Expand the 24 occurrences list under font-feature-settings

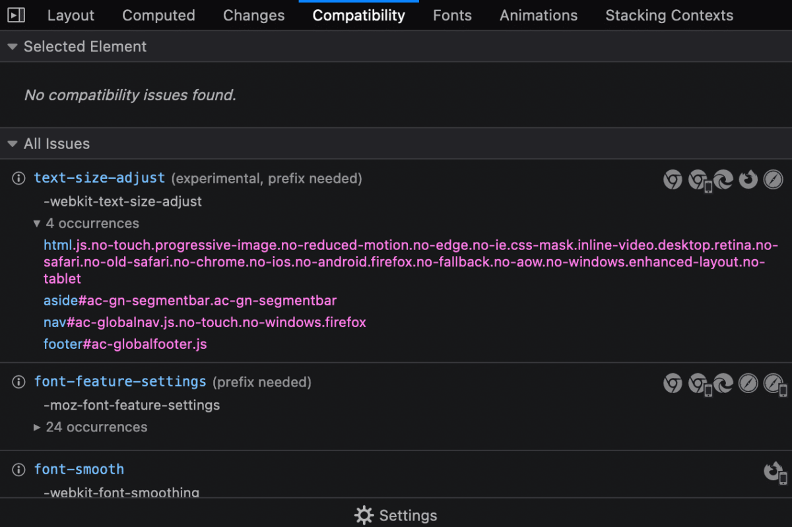click(x=38, y=427)
